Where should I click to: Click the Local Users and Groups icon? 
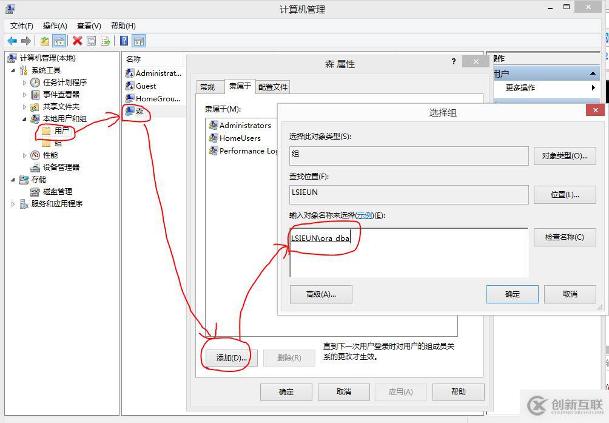[x=35, y=119]
